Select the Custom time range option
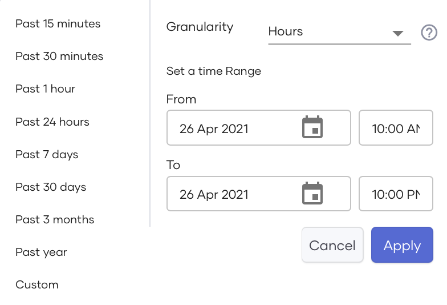This screenshot has width=447, height=305. click(x=37, y=285)
